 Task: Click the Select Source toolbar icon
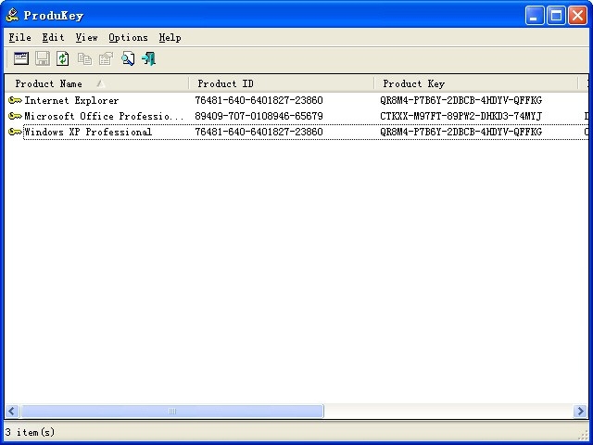(x=21, y=58)
